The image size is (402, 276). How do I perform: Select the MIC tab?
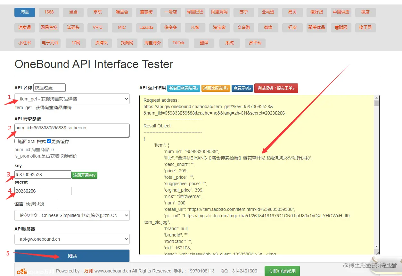click(122, 28)
